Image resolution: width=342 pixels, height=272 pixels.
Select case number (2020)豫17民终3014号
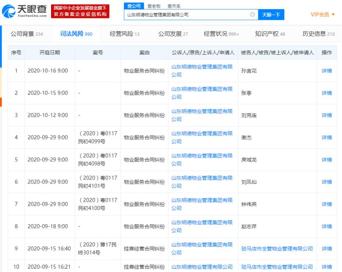(97, 249)
